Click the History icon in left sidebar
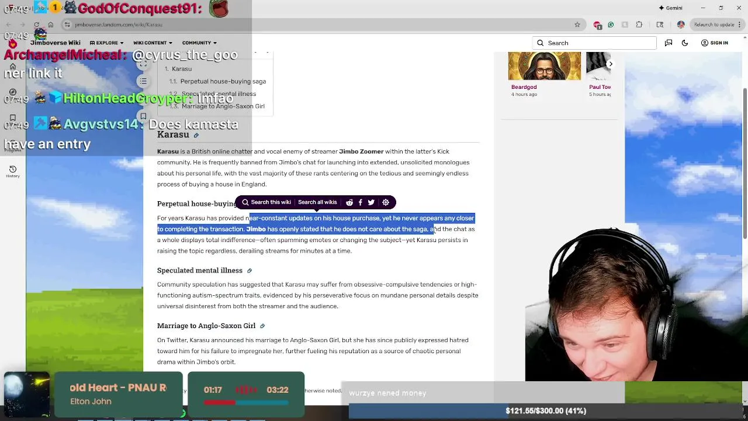Screen dimensions: 748x421 (x=13, y=171)
